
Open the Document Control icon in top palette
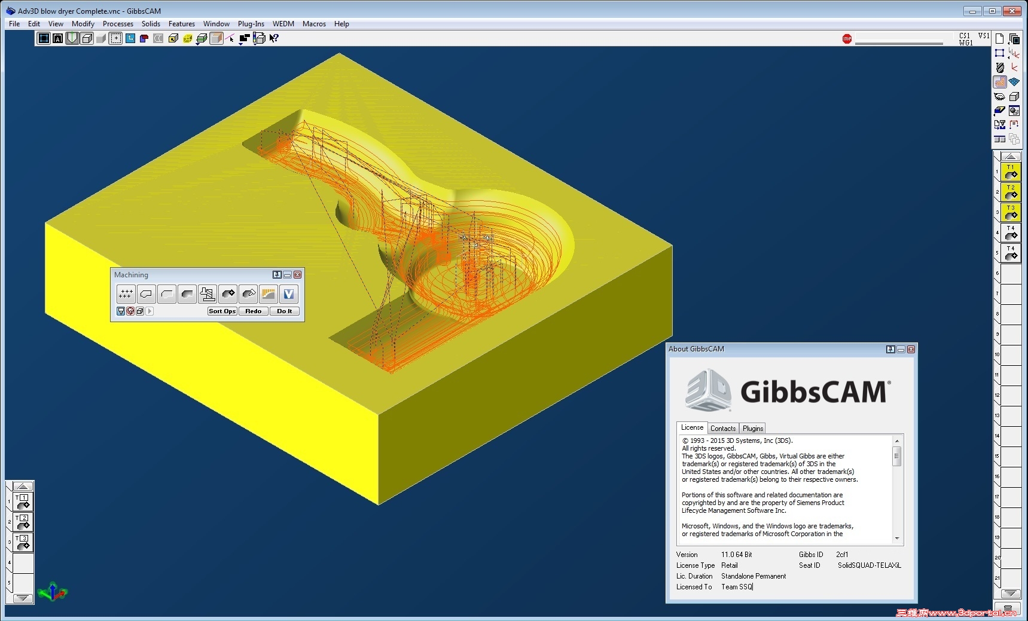click(999, 39)
